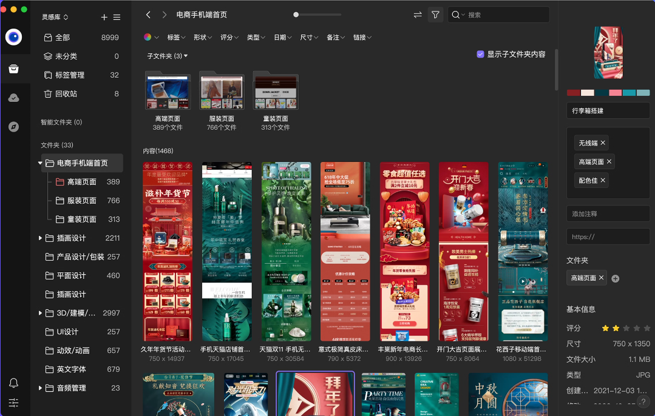Click the plus icon beside the 高端页面 folder tag
This screenshot has width=655, height=416.
coord(615,278)
